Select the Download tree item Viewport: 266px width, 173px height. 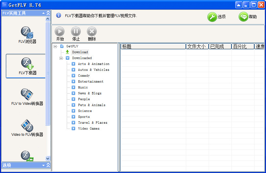click(80, 52)
